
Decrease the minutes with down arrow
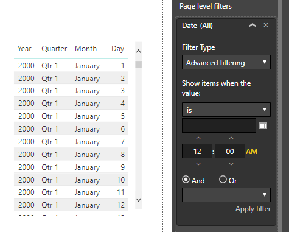click(x=231, y=164)
